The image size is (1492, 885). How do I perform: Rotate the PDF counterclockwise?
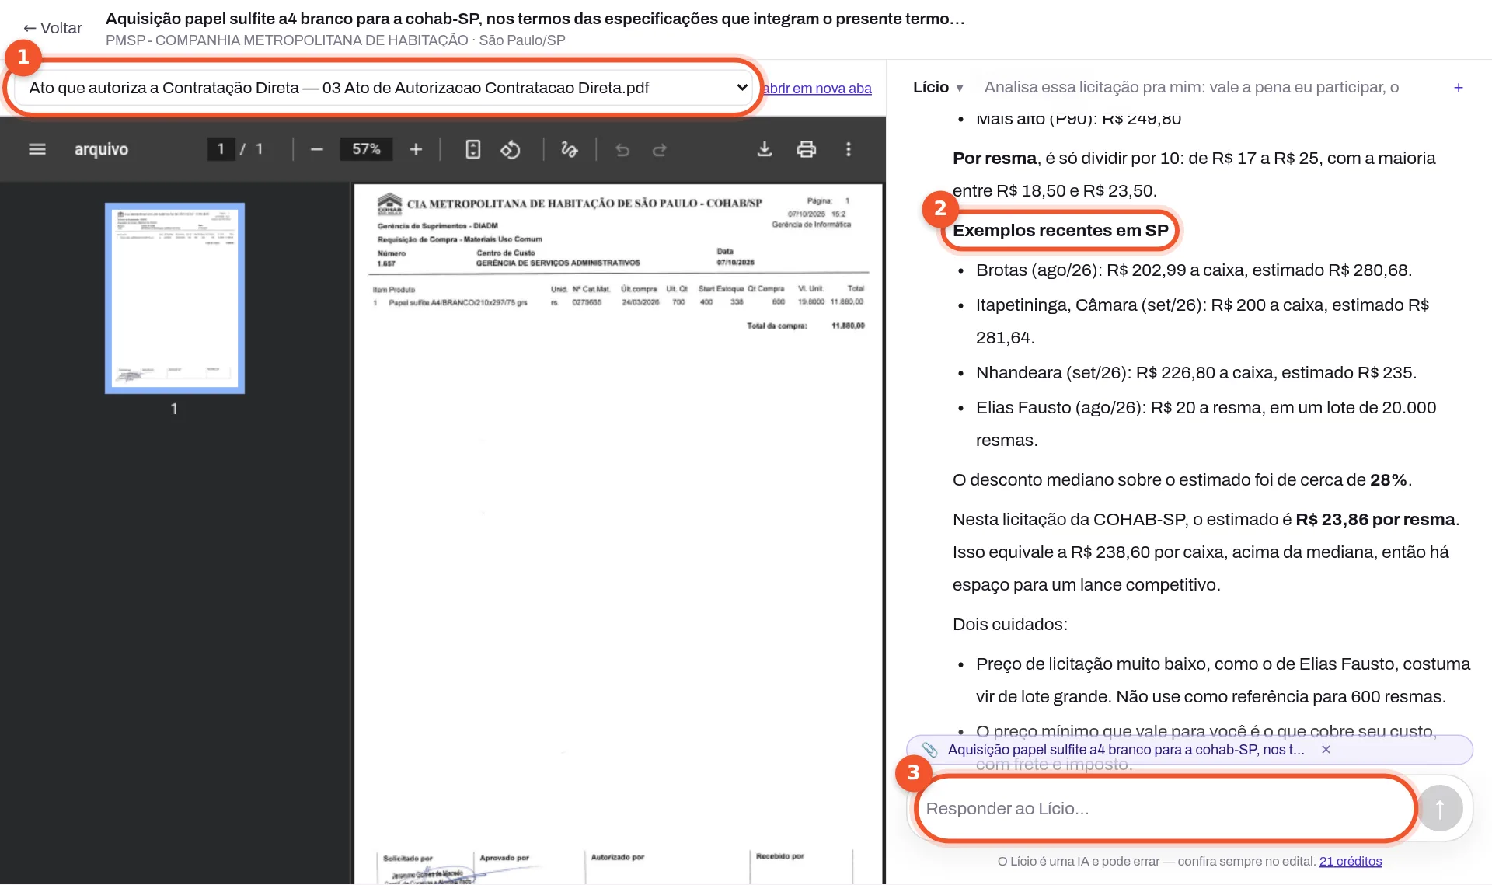tap(511, 149)
